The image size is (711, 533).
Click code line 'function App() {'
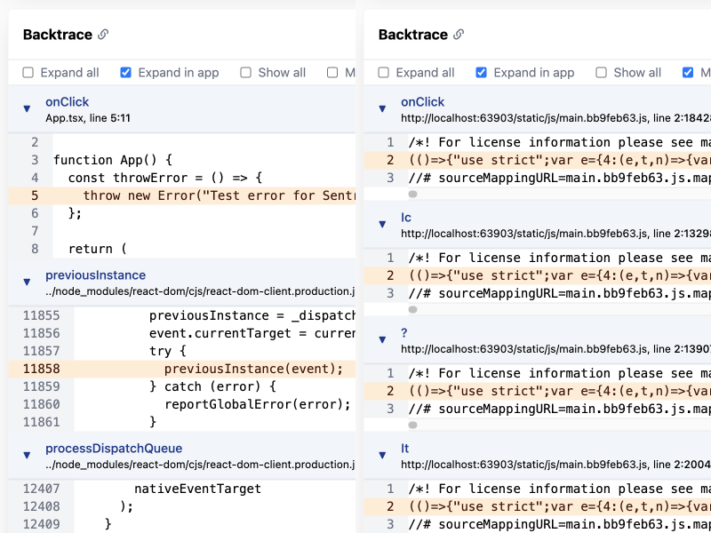pyautogui.click(x=113, y=160)
